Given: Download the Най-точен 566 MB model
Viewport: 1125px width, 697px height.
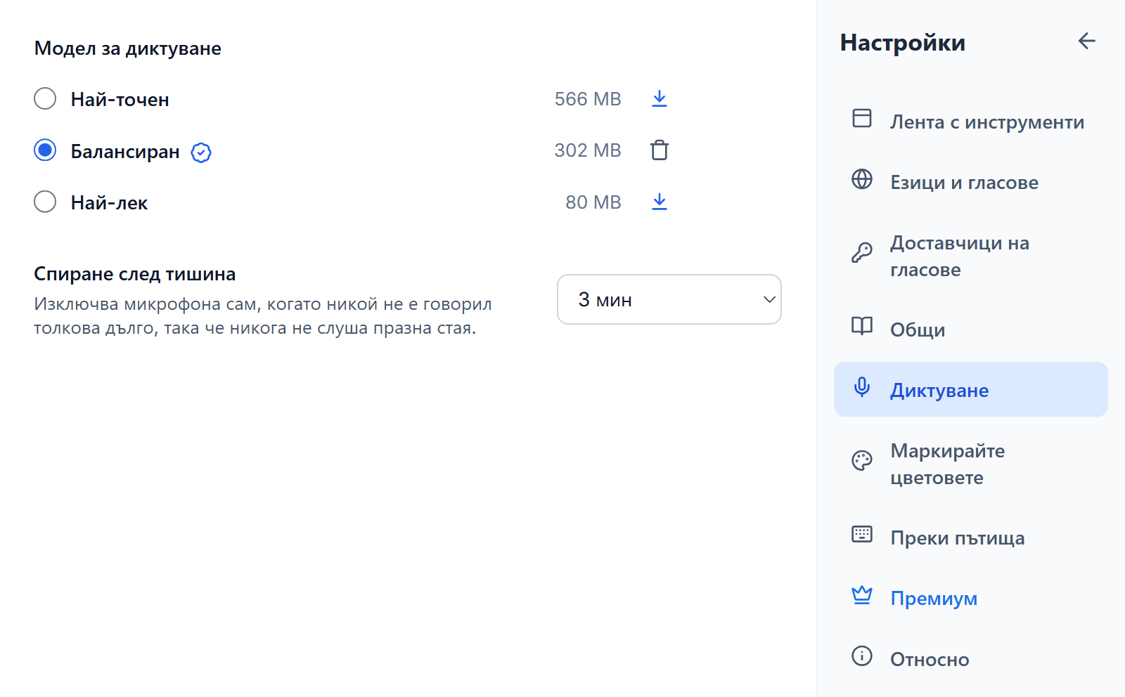Looking at the screenshot, I should 659,99.
